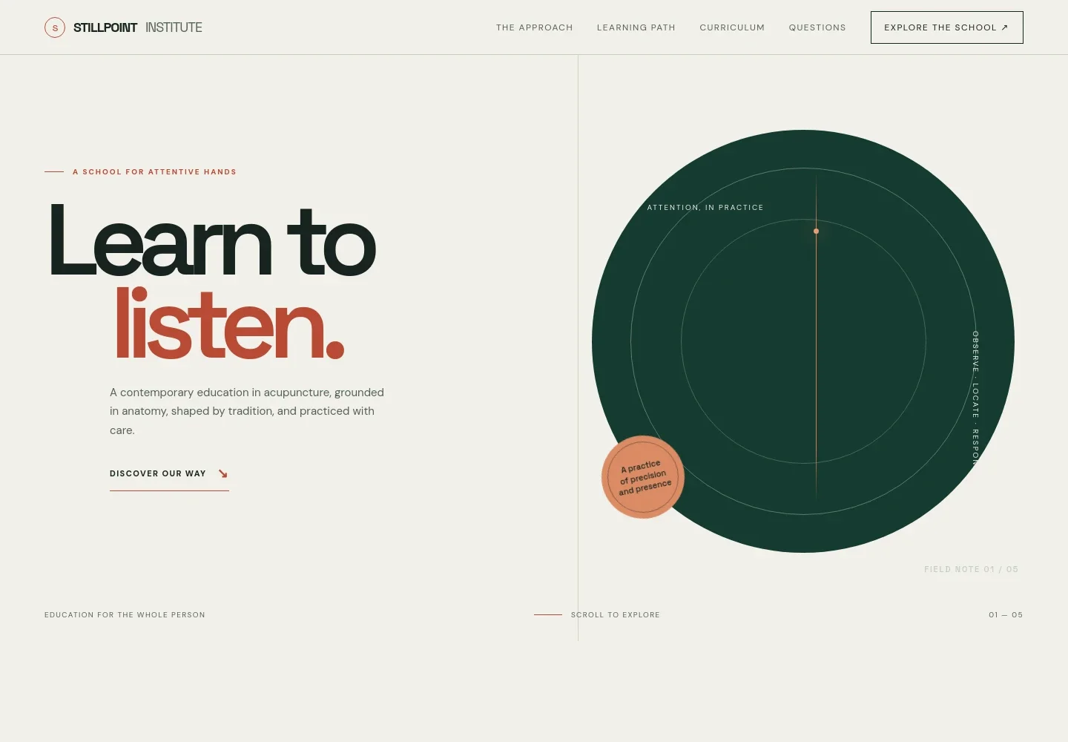
Task: Click the contemporary education in acupuncture paragraph
Action: tap(247, 411)
